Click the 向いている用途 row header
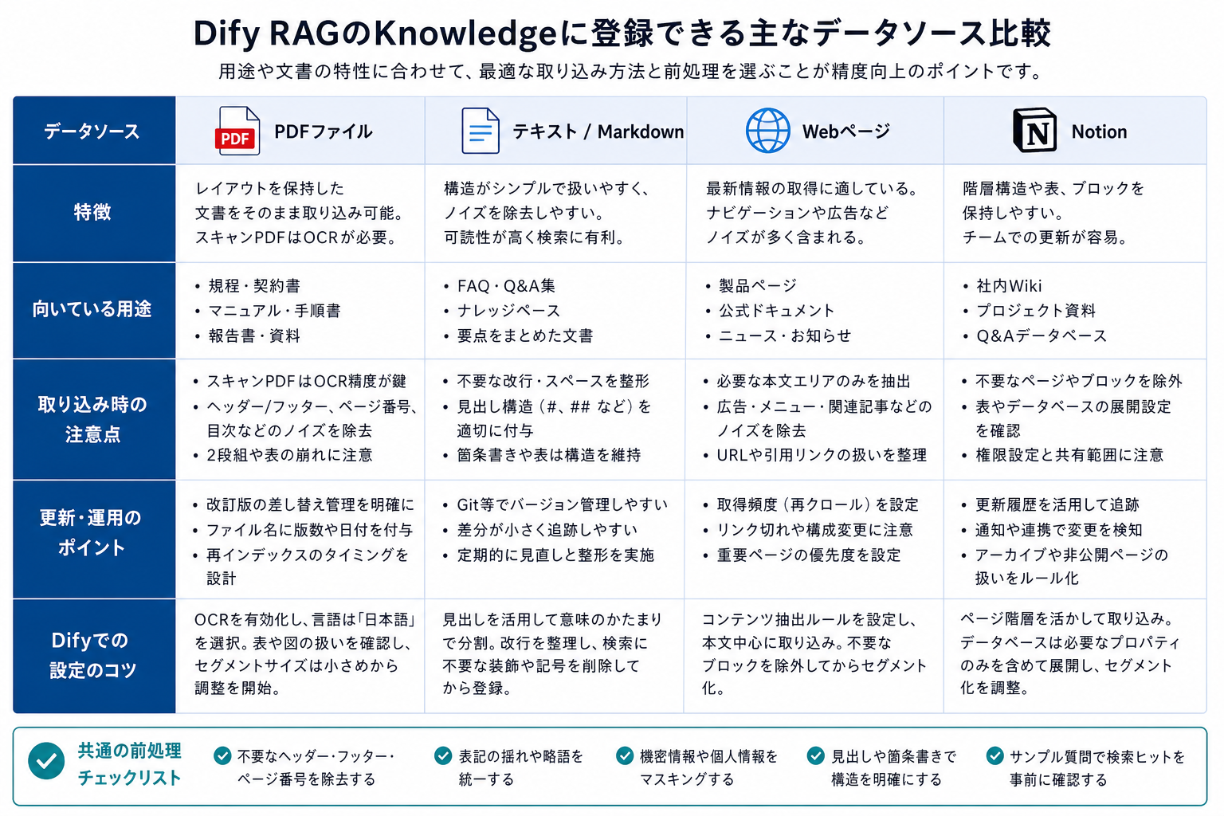The width and height of the screenshot is (1224, 816). tap(92, 309)
